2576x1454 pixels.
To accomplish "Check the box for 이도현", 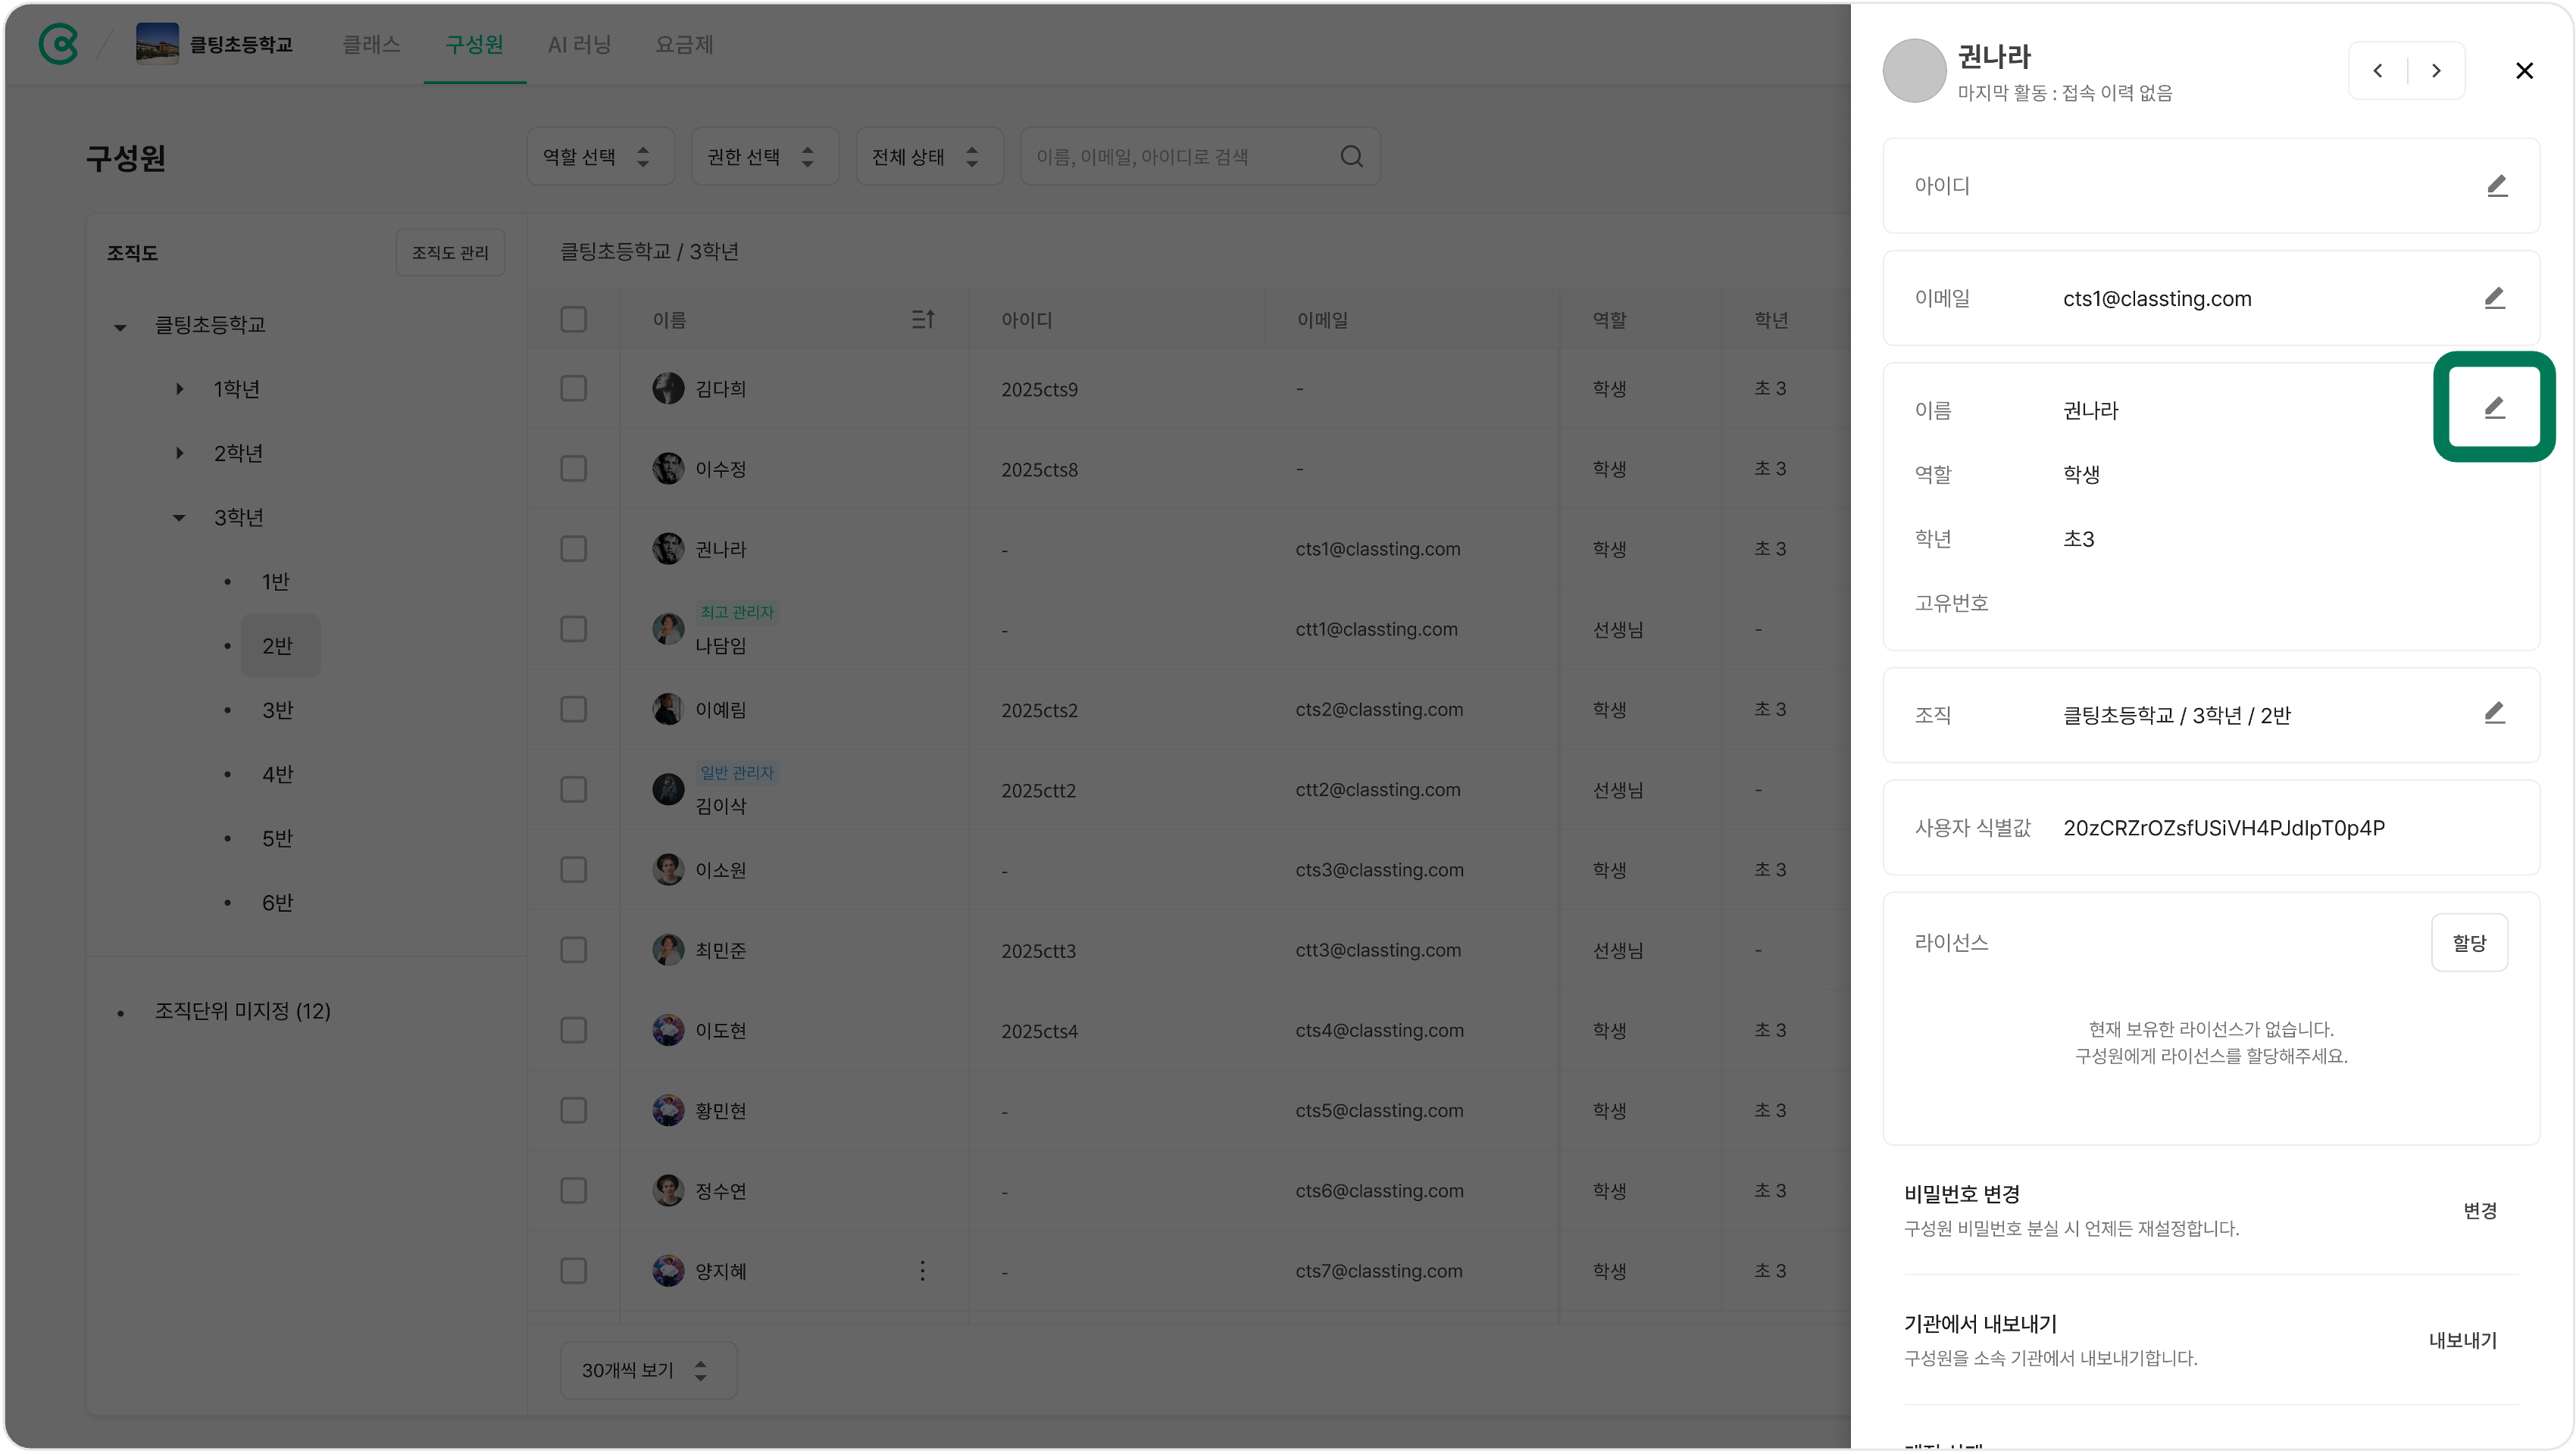I will tap(573, 1030).
